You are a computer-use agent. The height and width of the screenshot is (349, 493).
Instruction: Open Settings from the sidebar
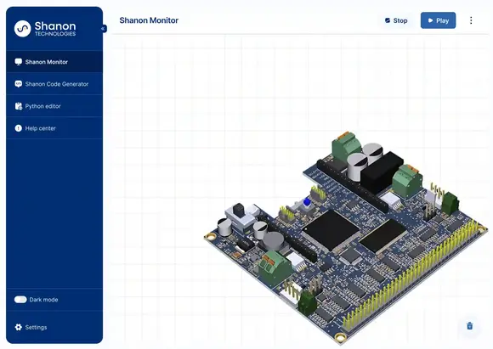click(54, 327)
